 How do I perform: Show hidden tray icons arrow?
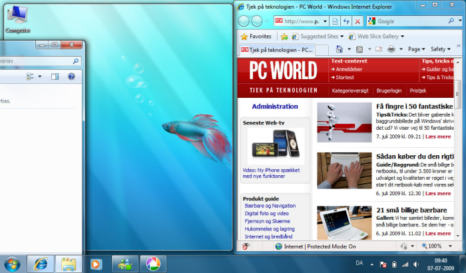(x=371, y=264)
